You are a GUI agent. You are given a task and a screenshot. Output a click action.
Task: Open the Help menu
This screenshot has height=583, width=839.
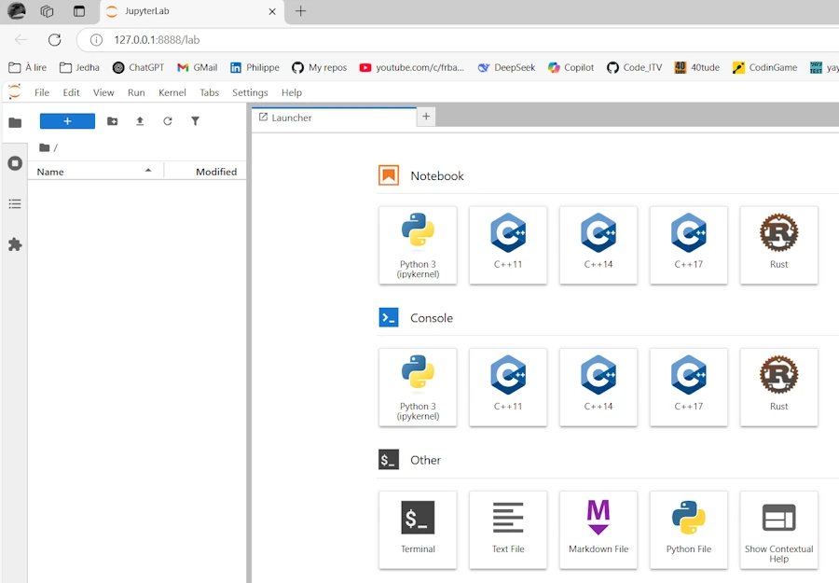pos(292,92)
